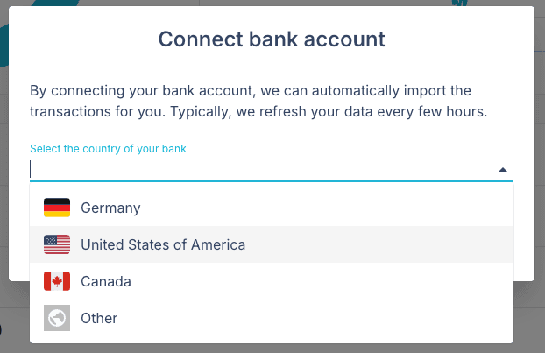Click the United States flag icon
The image size is (545, 353).
pos(56,244)
